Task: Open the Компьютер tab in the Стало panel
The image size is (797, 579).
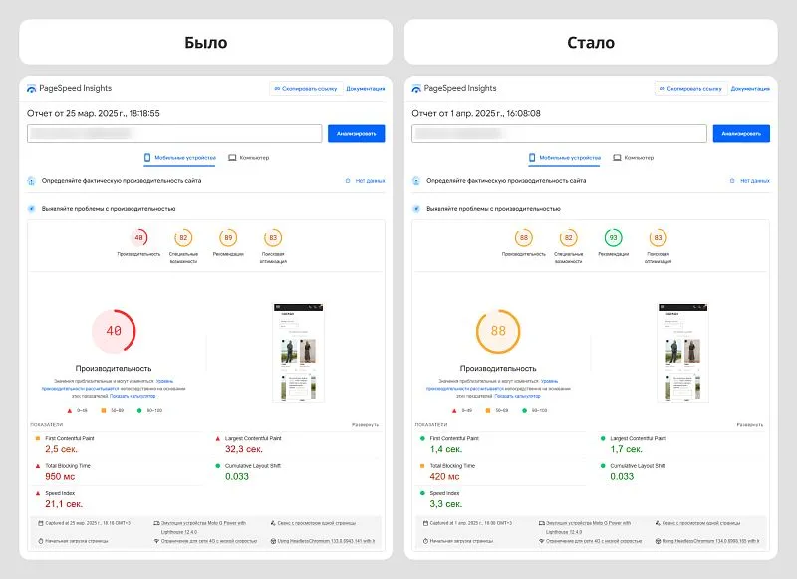Action: [634, 158]
